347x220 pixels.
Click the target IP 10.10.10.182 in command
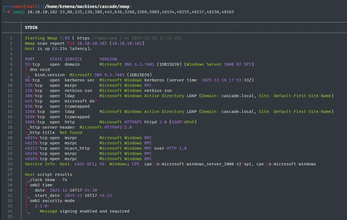[x=42, y=12]
